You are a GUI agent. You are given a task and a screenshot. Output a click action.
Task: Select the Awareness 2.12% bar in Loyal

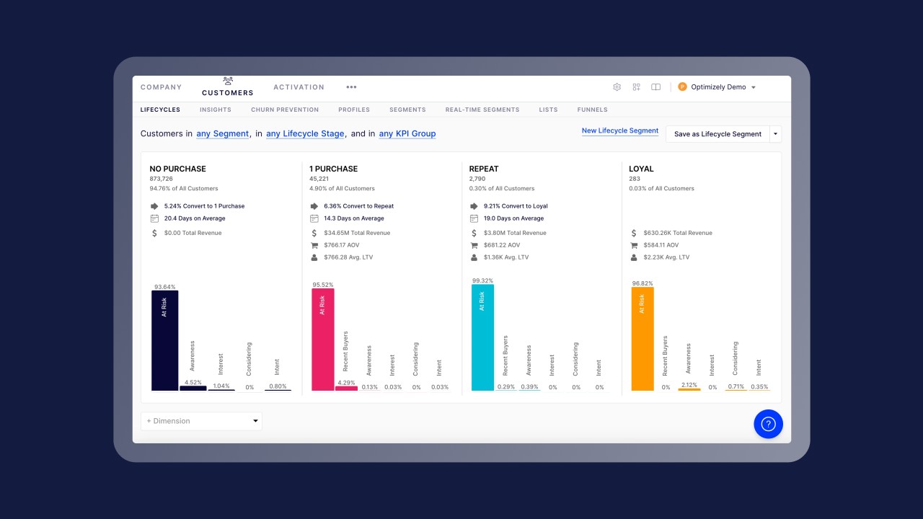[x=689, y=389]
